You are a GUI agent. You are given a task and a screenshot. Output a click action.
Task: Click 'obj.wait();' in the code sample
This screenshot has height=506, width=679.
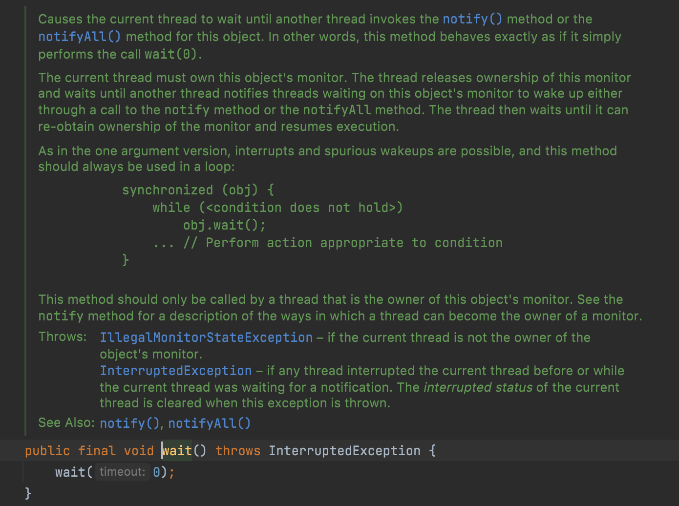pos(225,225)
